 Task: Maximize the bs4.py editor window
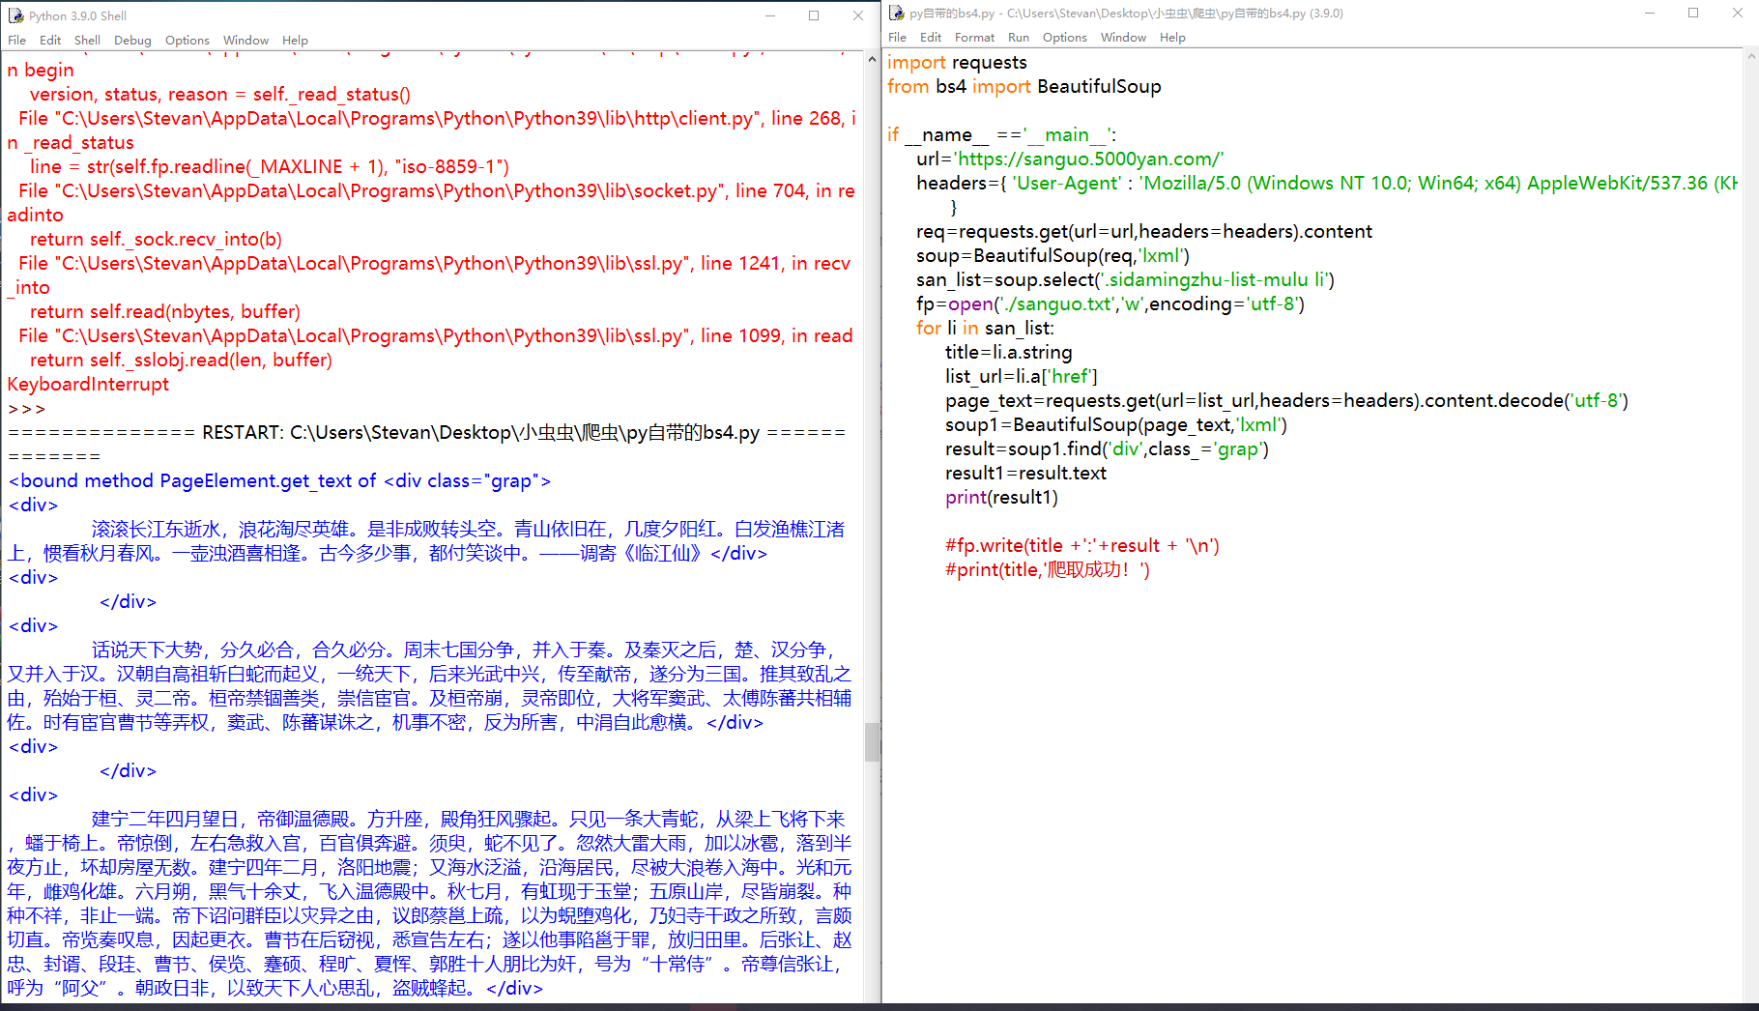point(1693,13)
